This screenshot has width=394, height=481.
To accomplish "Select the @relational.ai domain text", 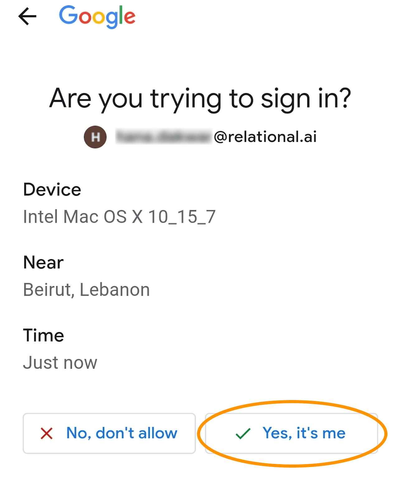I will 265,137.
